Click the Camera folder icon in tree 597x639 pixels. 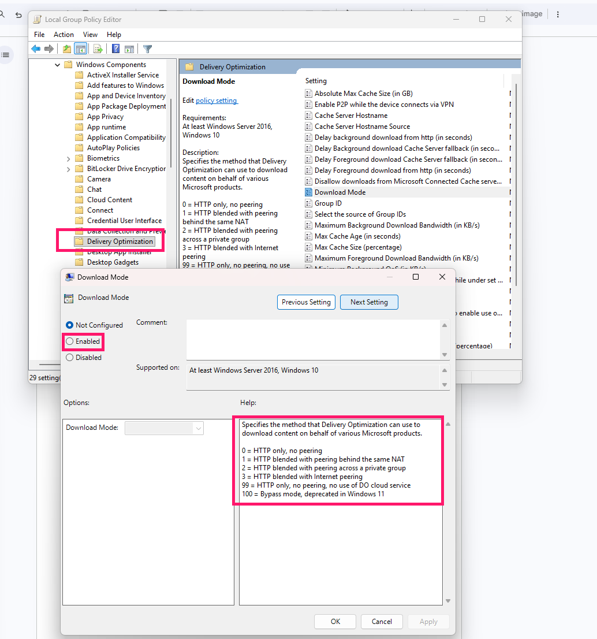[80, 179]
